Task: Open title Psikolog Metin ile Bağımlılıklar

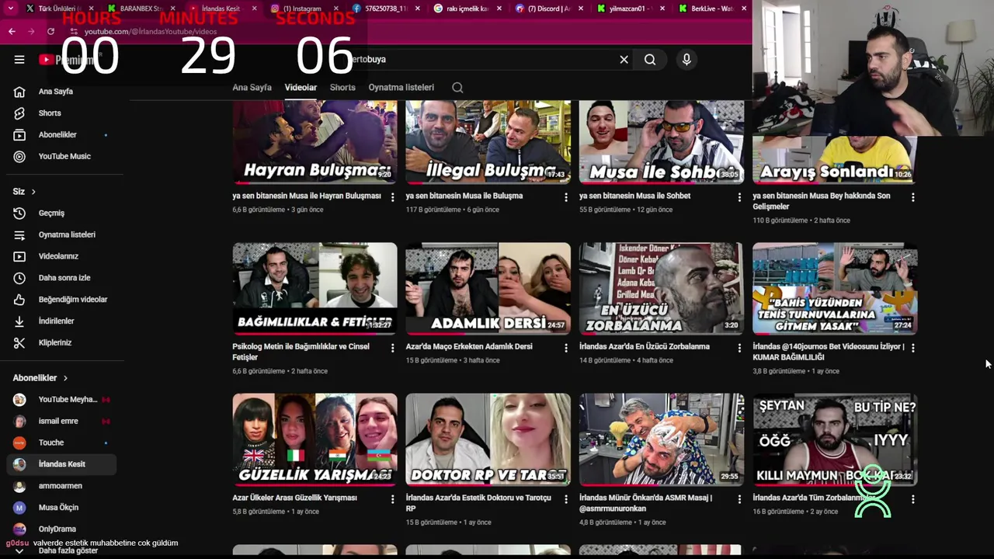Action: point(301,352)
